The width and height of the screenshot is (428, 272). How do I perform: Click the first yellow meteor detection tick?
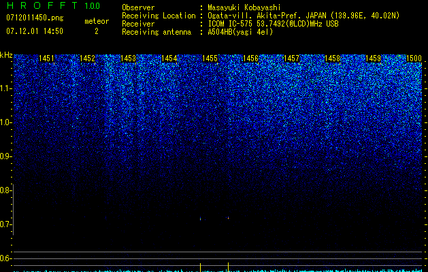click(x=201, y=267)
